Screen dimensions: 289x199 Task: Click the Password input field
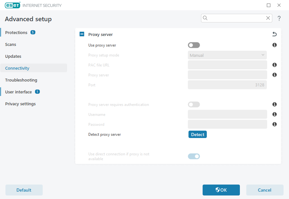click(x=227, y=125)
